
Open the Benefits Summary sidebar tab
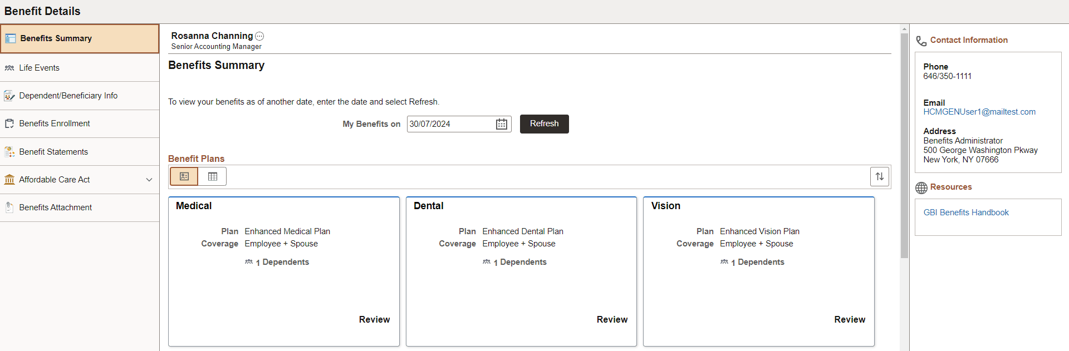click(80, 38)
